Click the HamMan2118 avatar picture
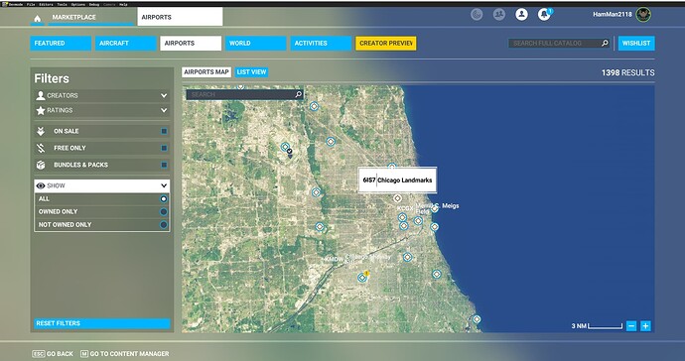 pyautogui.click(x=643, y=15)
